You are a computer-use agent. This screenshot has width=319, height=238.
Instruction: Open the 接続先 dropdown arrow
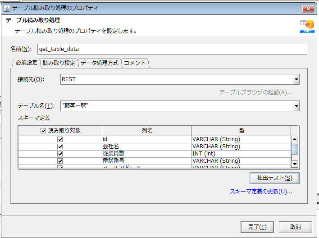click(x=296, y=79)
